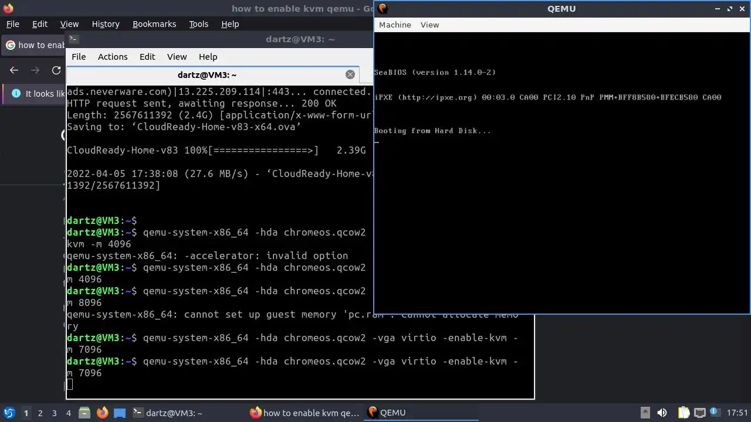This screenshot has height=422, width=751.
Task: Launch Firefox from the taskbar quick launcher
Action: click(x=102, y=413)
